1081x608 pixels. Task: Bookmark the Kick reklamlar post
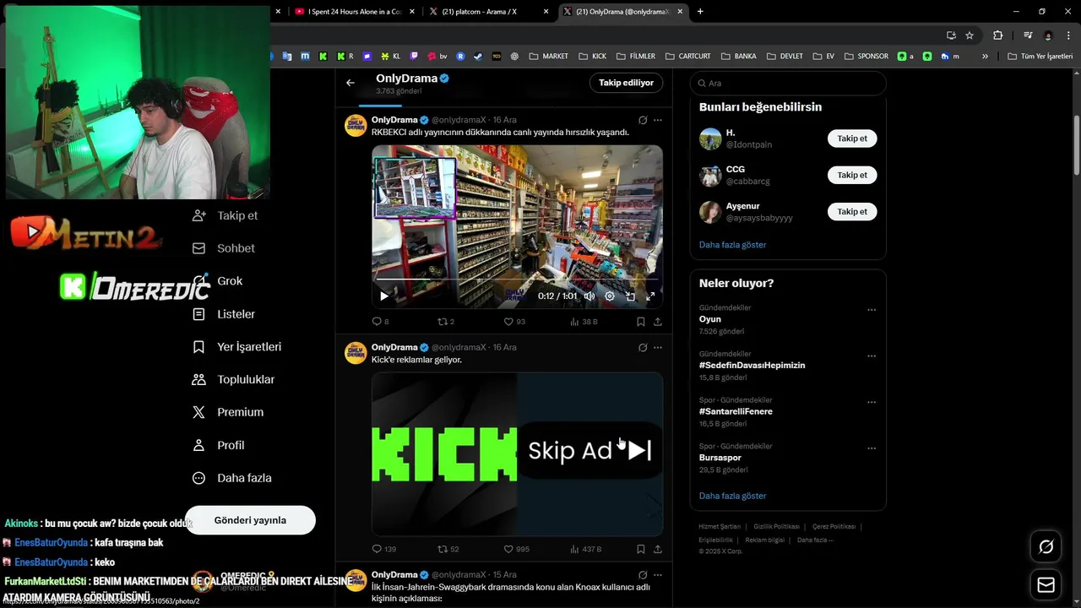(641, 549)
